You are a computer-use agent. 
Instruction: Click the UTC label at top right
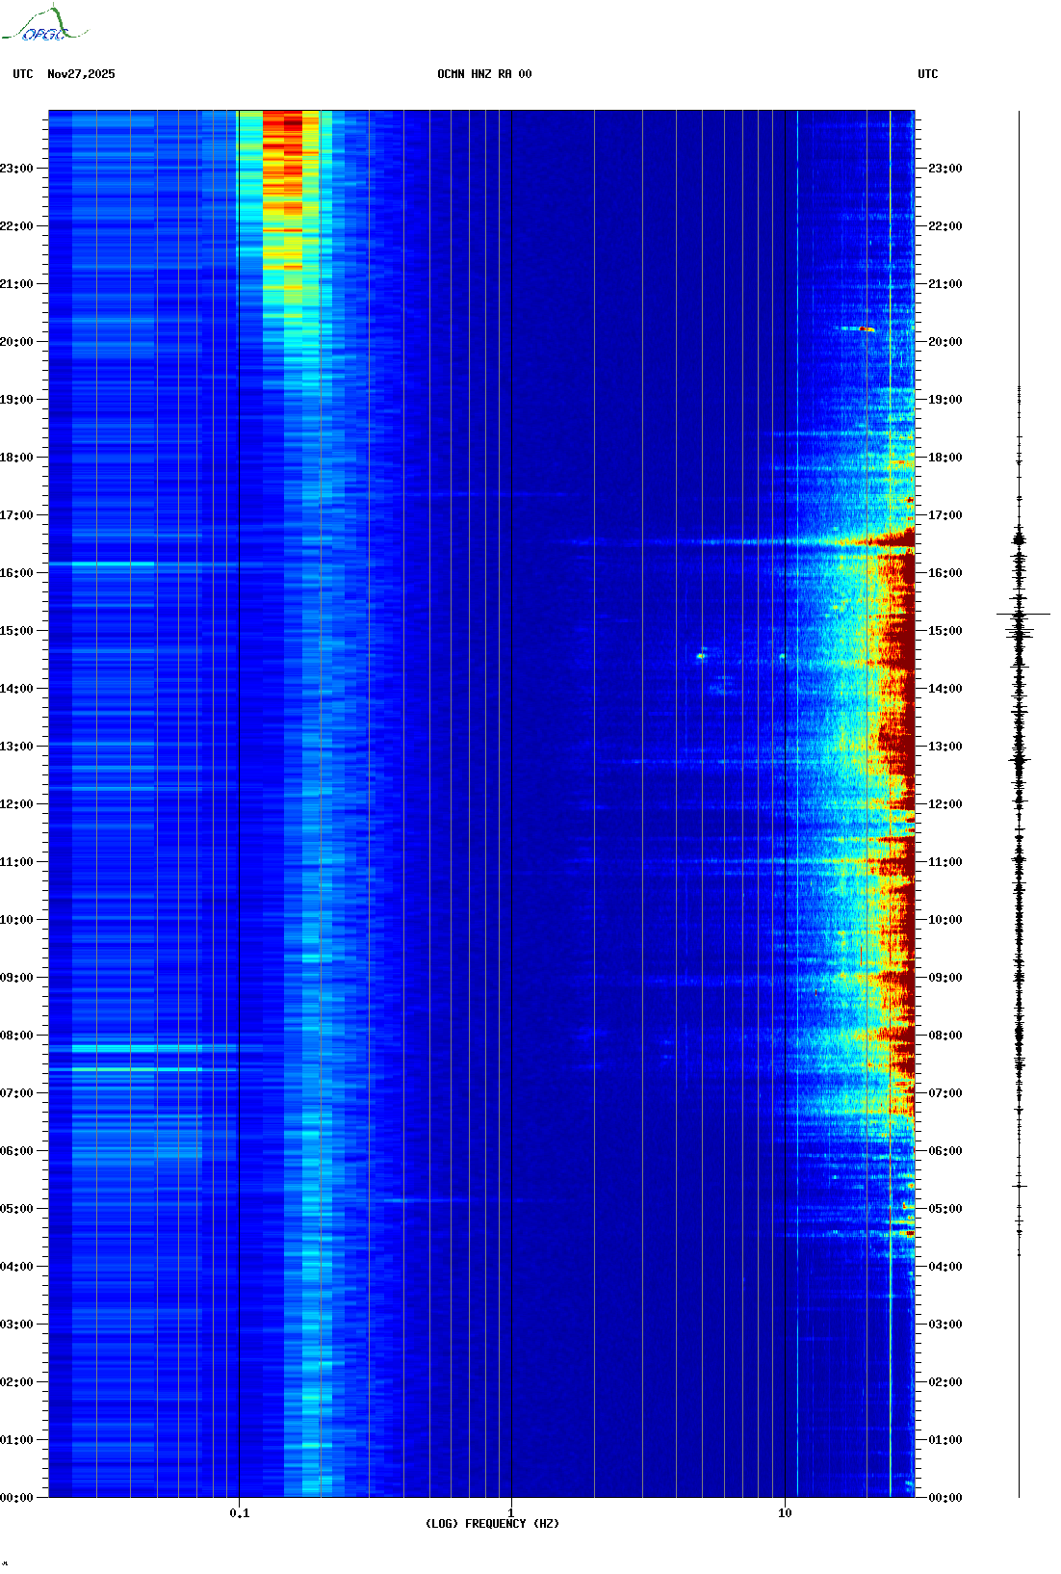[927, 74]
